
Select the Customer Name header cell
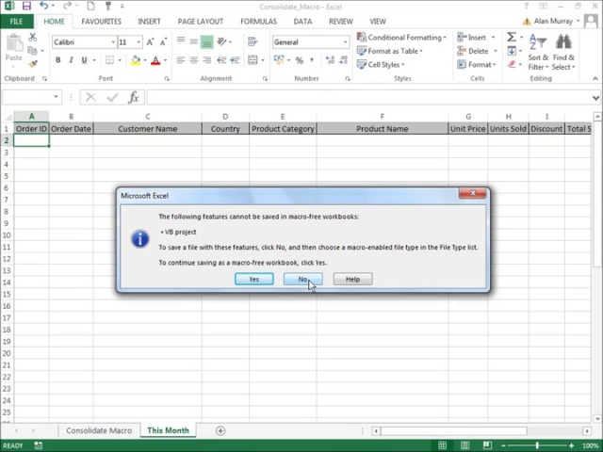[x=148, y=129]
